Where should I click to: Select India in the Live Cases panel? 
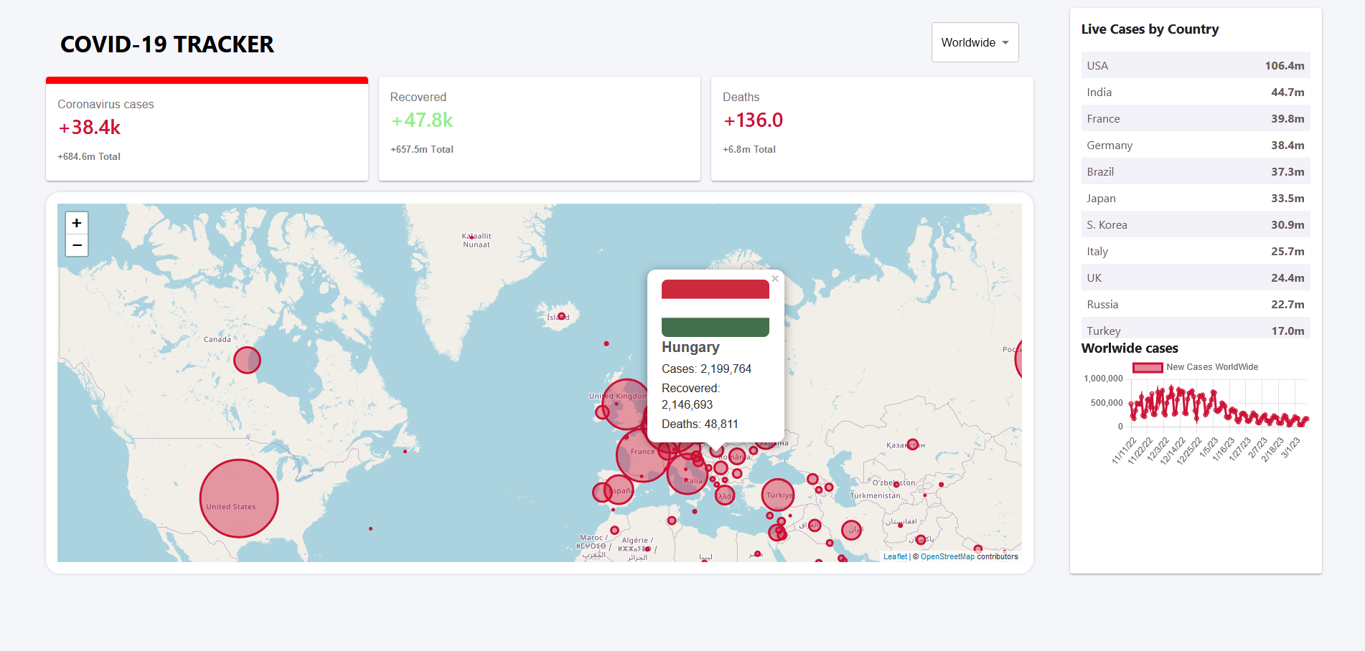[x=1195, y=92]
